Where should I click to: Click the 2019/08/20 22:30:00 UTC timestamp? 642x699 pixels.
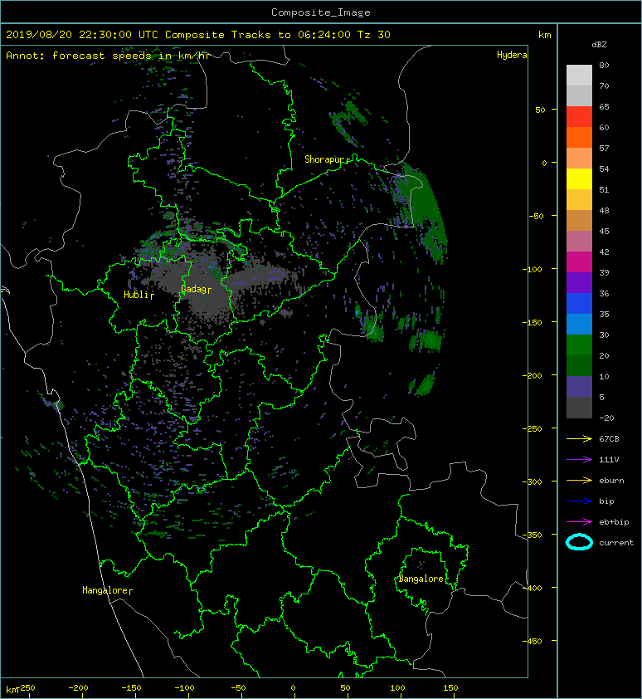pos(82,35)
